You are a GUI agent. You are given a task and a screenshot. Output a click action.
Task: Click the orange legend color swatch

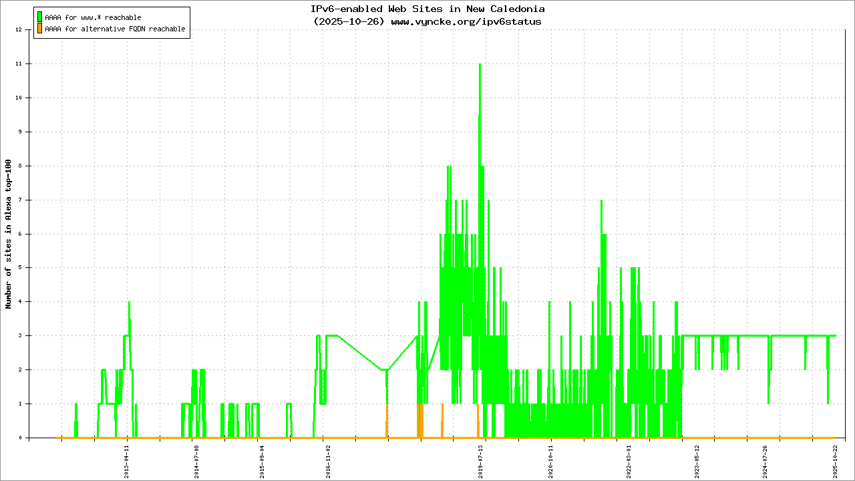[x=40, y=29]
